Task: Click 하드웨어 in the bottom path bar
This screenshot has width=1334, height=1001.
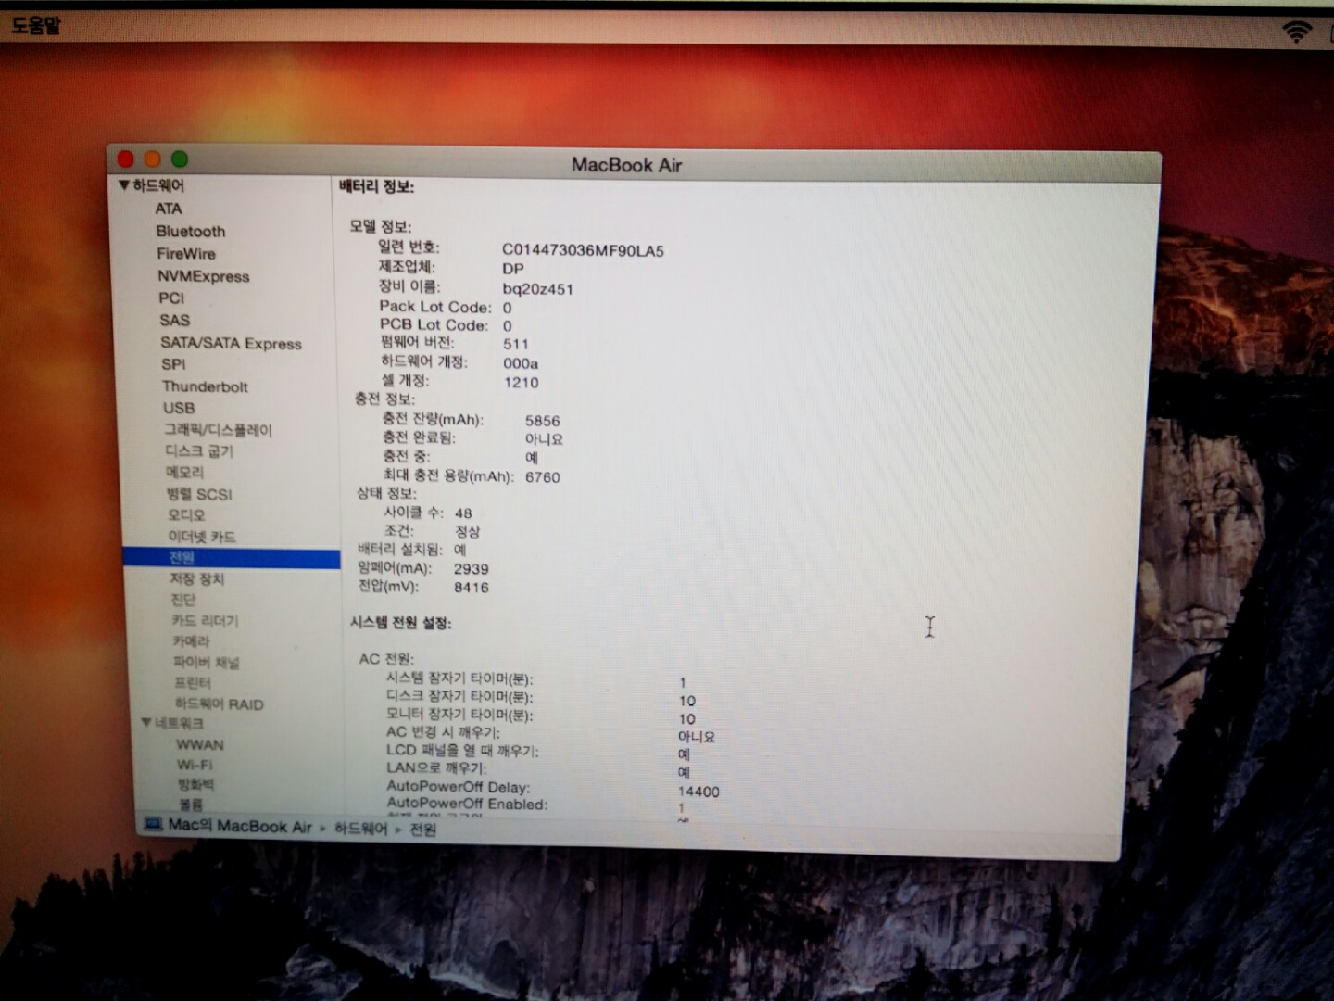Action: (x=360, y=828)
